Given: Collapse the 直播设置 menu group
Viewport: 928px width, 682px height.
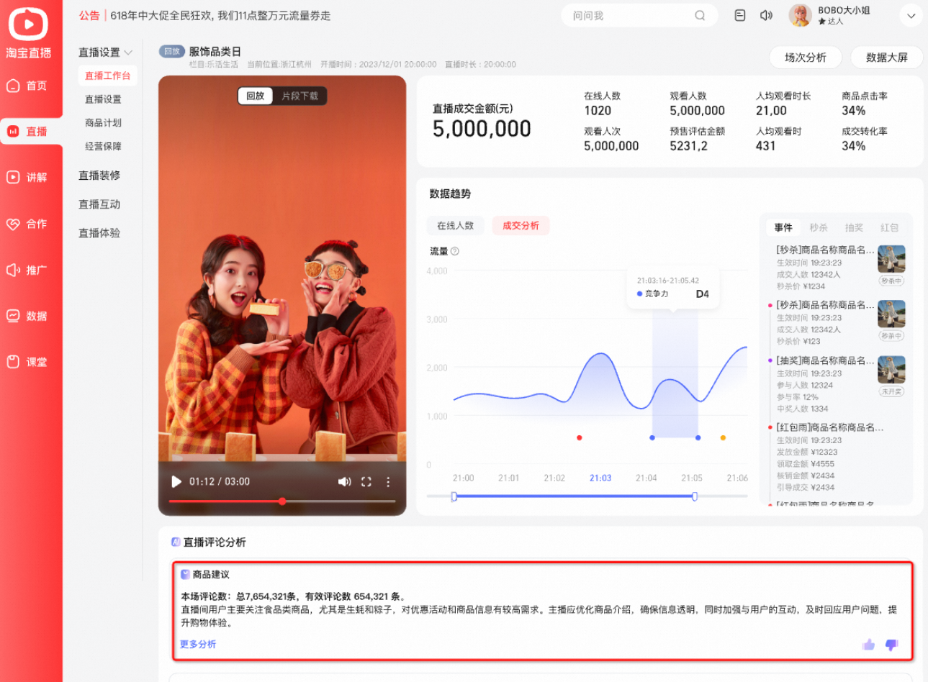Looking at the screenshot, I should [106, 52].
